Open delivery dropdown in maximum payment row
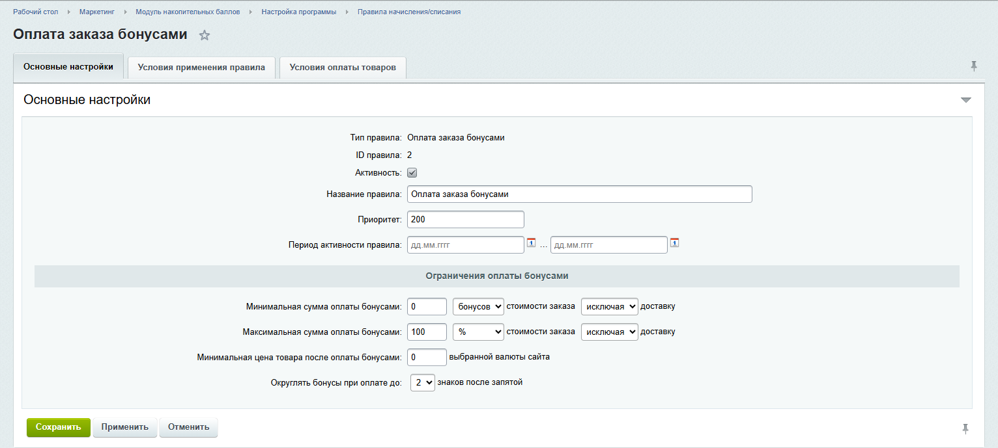Screen dimensions: 998x448 [610, 332]
